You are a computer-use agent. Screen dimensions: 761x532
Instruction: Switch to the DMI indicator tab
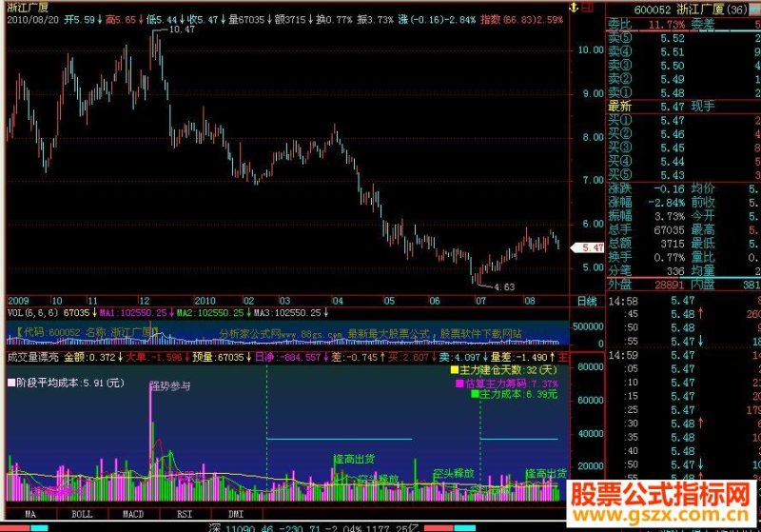click(236, 514)
